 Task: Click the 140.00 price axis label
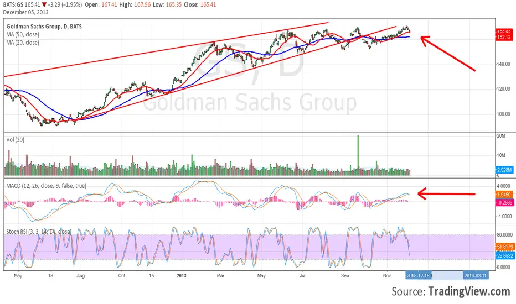pos(503,64)
